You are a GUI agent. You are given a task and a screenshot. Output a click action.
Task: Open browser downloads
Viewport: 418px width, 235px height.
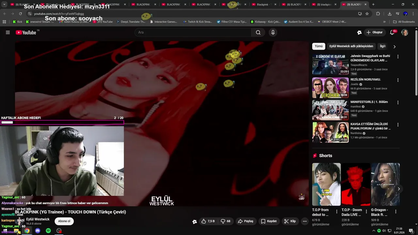tap(390, 14)
